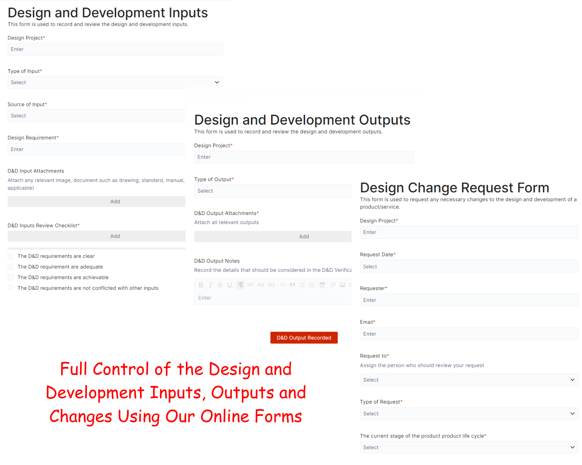The width and height of the screenshot is (582, 465).
Task: Click the Underline icon in notes toolbar
Action: [x=230, y=285]
